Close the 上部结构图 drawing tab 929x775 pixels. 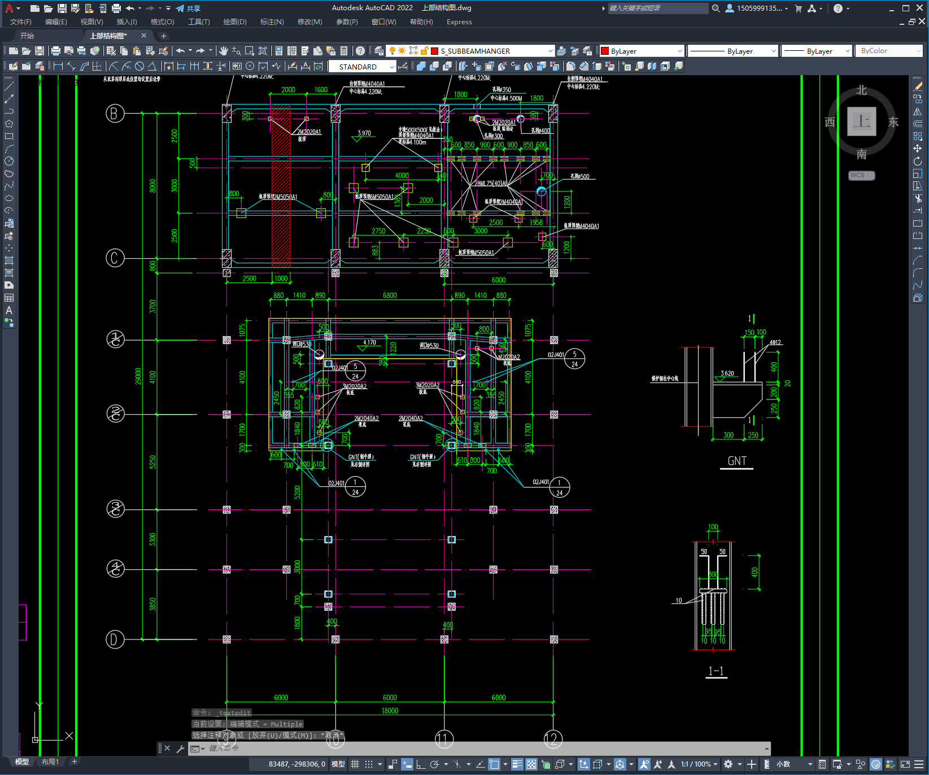click(x=143, y=36)
